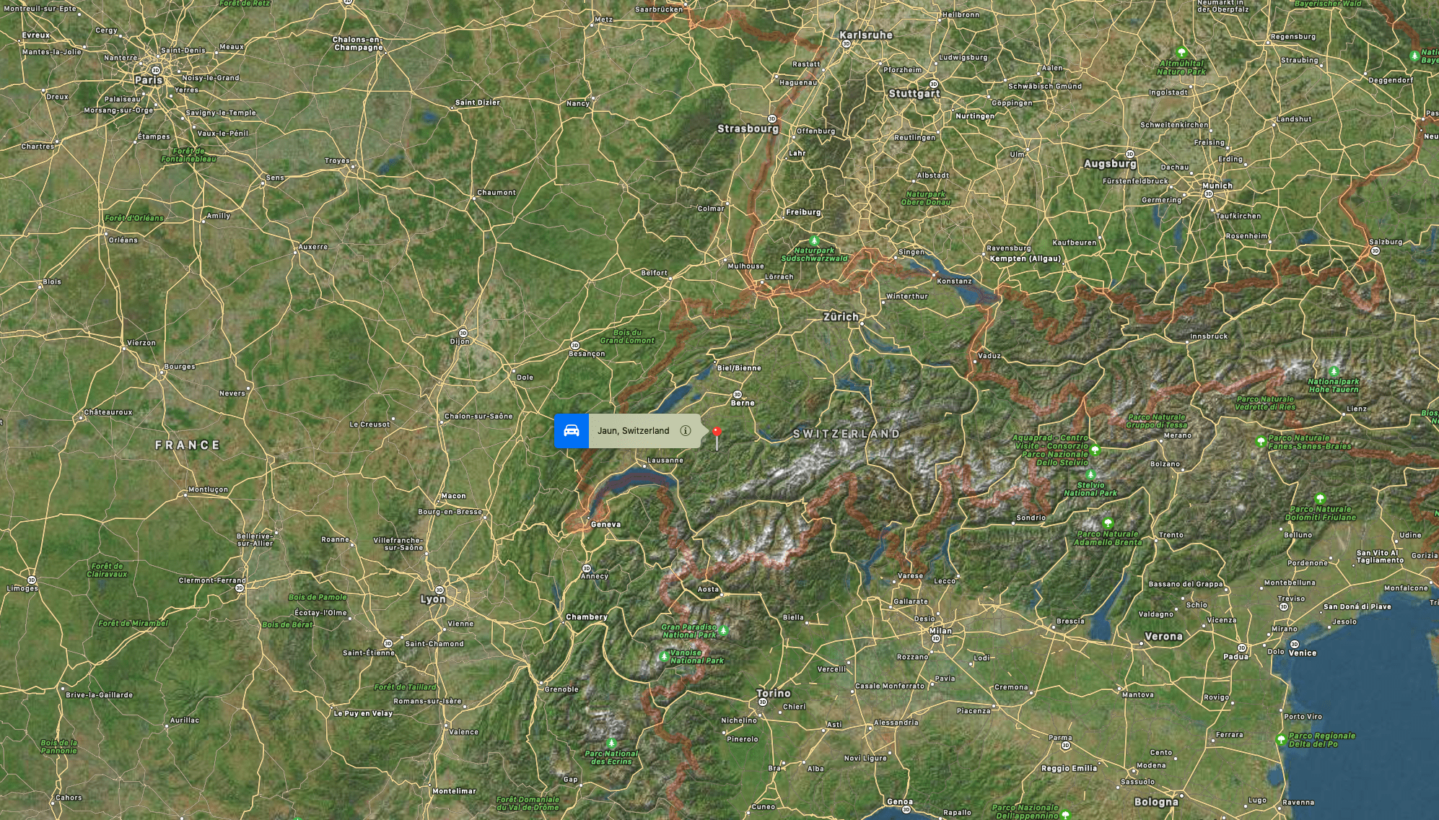Viewport: 1439px width, 820px height.
Task: Select the Parc National des Ecrins park icon
Action: point(611,743)
